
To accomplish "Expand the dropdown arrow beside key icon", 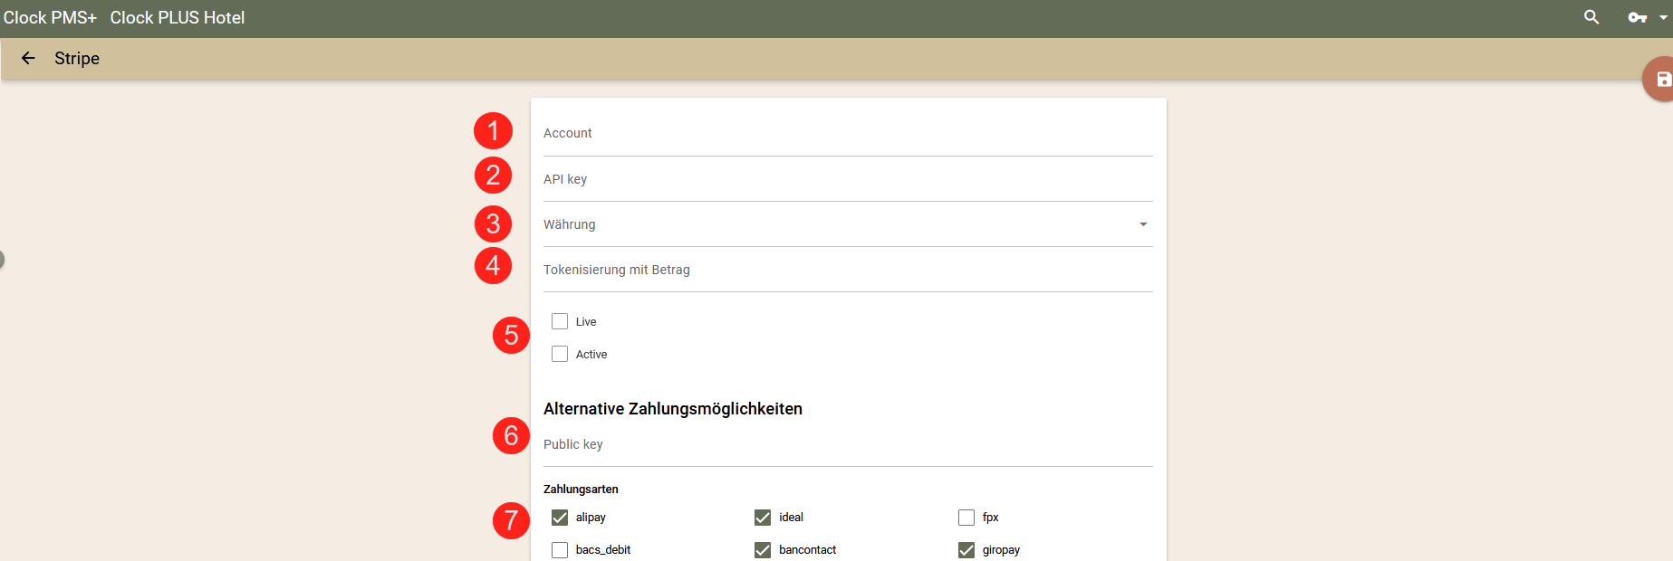I will [1663, 17].
